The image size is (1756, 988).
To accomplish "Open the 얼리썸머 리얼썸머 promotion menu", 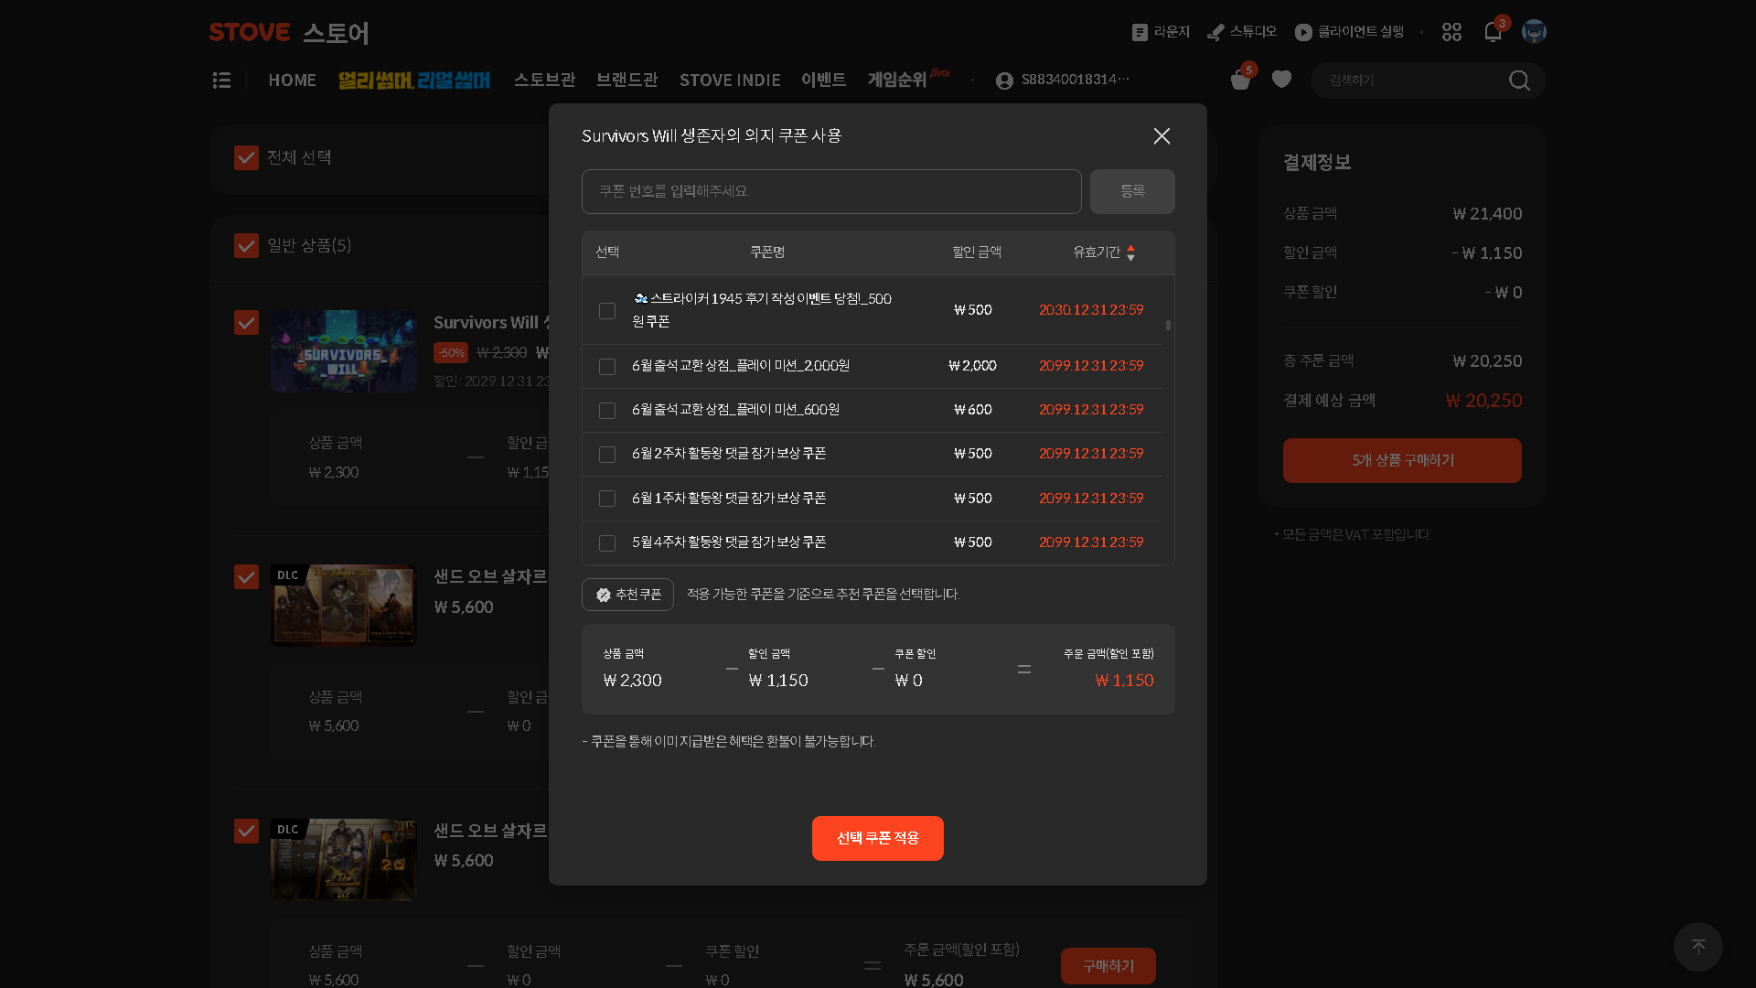I will 414,81.
